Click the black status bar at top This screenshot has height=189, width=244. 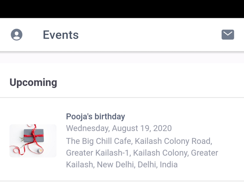click(122, 9)
